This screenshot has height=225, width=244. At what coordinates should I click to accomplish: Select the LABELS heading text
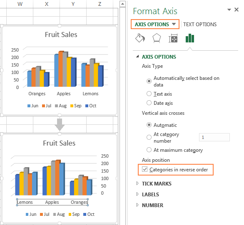point(150,194)
